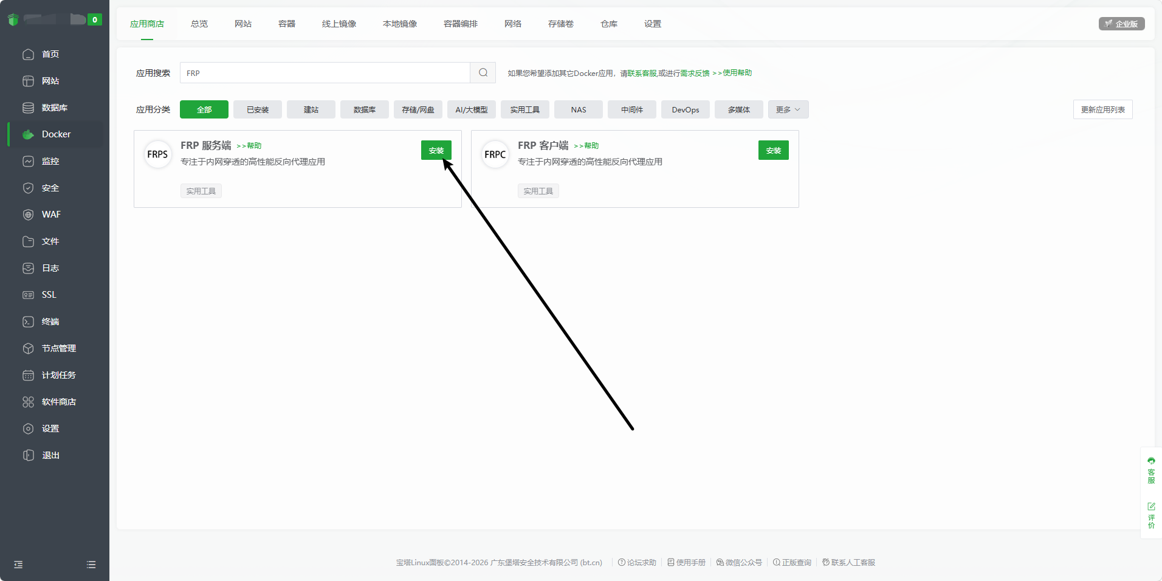
Task: Install the FRP 客户端 app
Action: (x=774, y=150)
